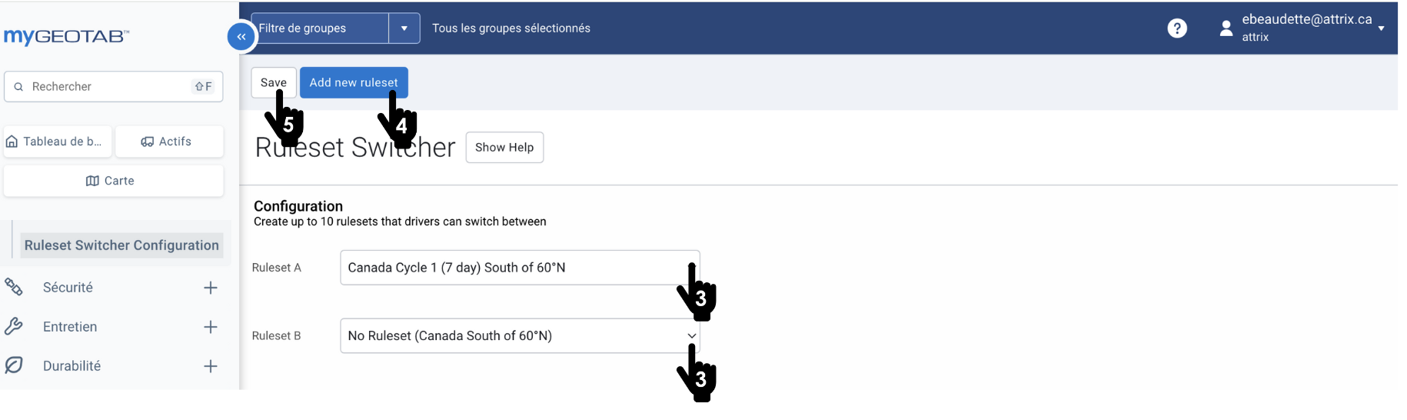
Task: Collapse sidebar with double-chevron button
Action: 241,36
